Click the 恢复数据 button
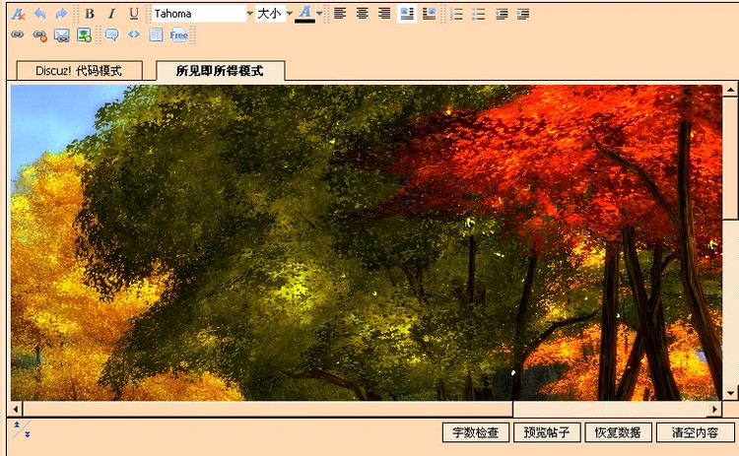 (618, 432)
